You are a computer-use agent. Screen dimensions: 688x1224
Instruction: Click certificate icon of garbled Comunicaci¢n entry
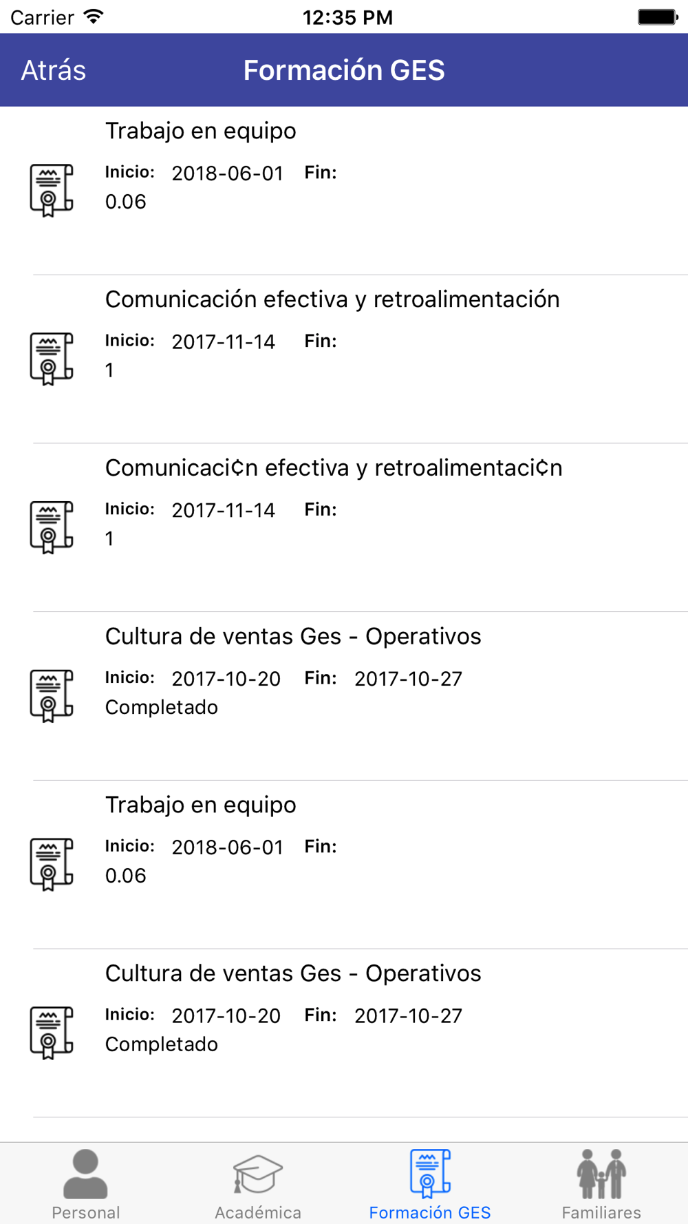[52, 527]
